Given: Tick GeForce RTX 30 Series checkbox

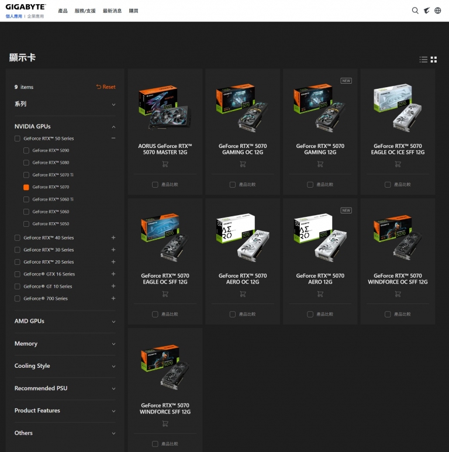Looking at the screenshot, I should point(18,250).
